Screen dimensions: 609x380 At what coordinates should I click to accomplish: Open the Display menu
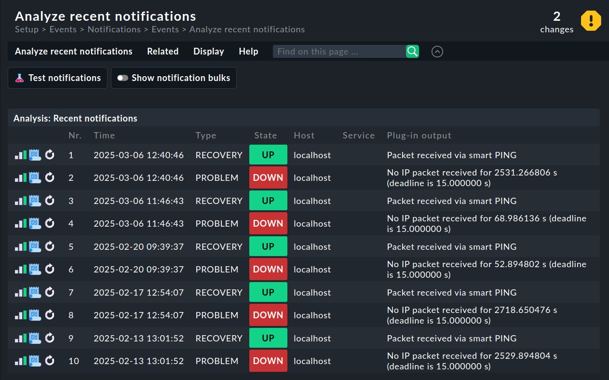coord(208,51)
